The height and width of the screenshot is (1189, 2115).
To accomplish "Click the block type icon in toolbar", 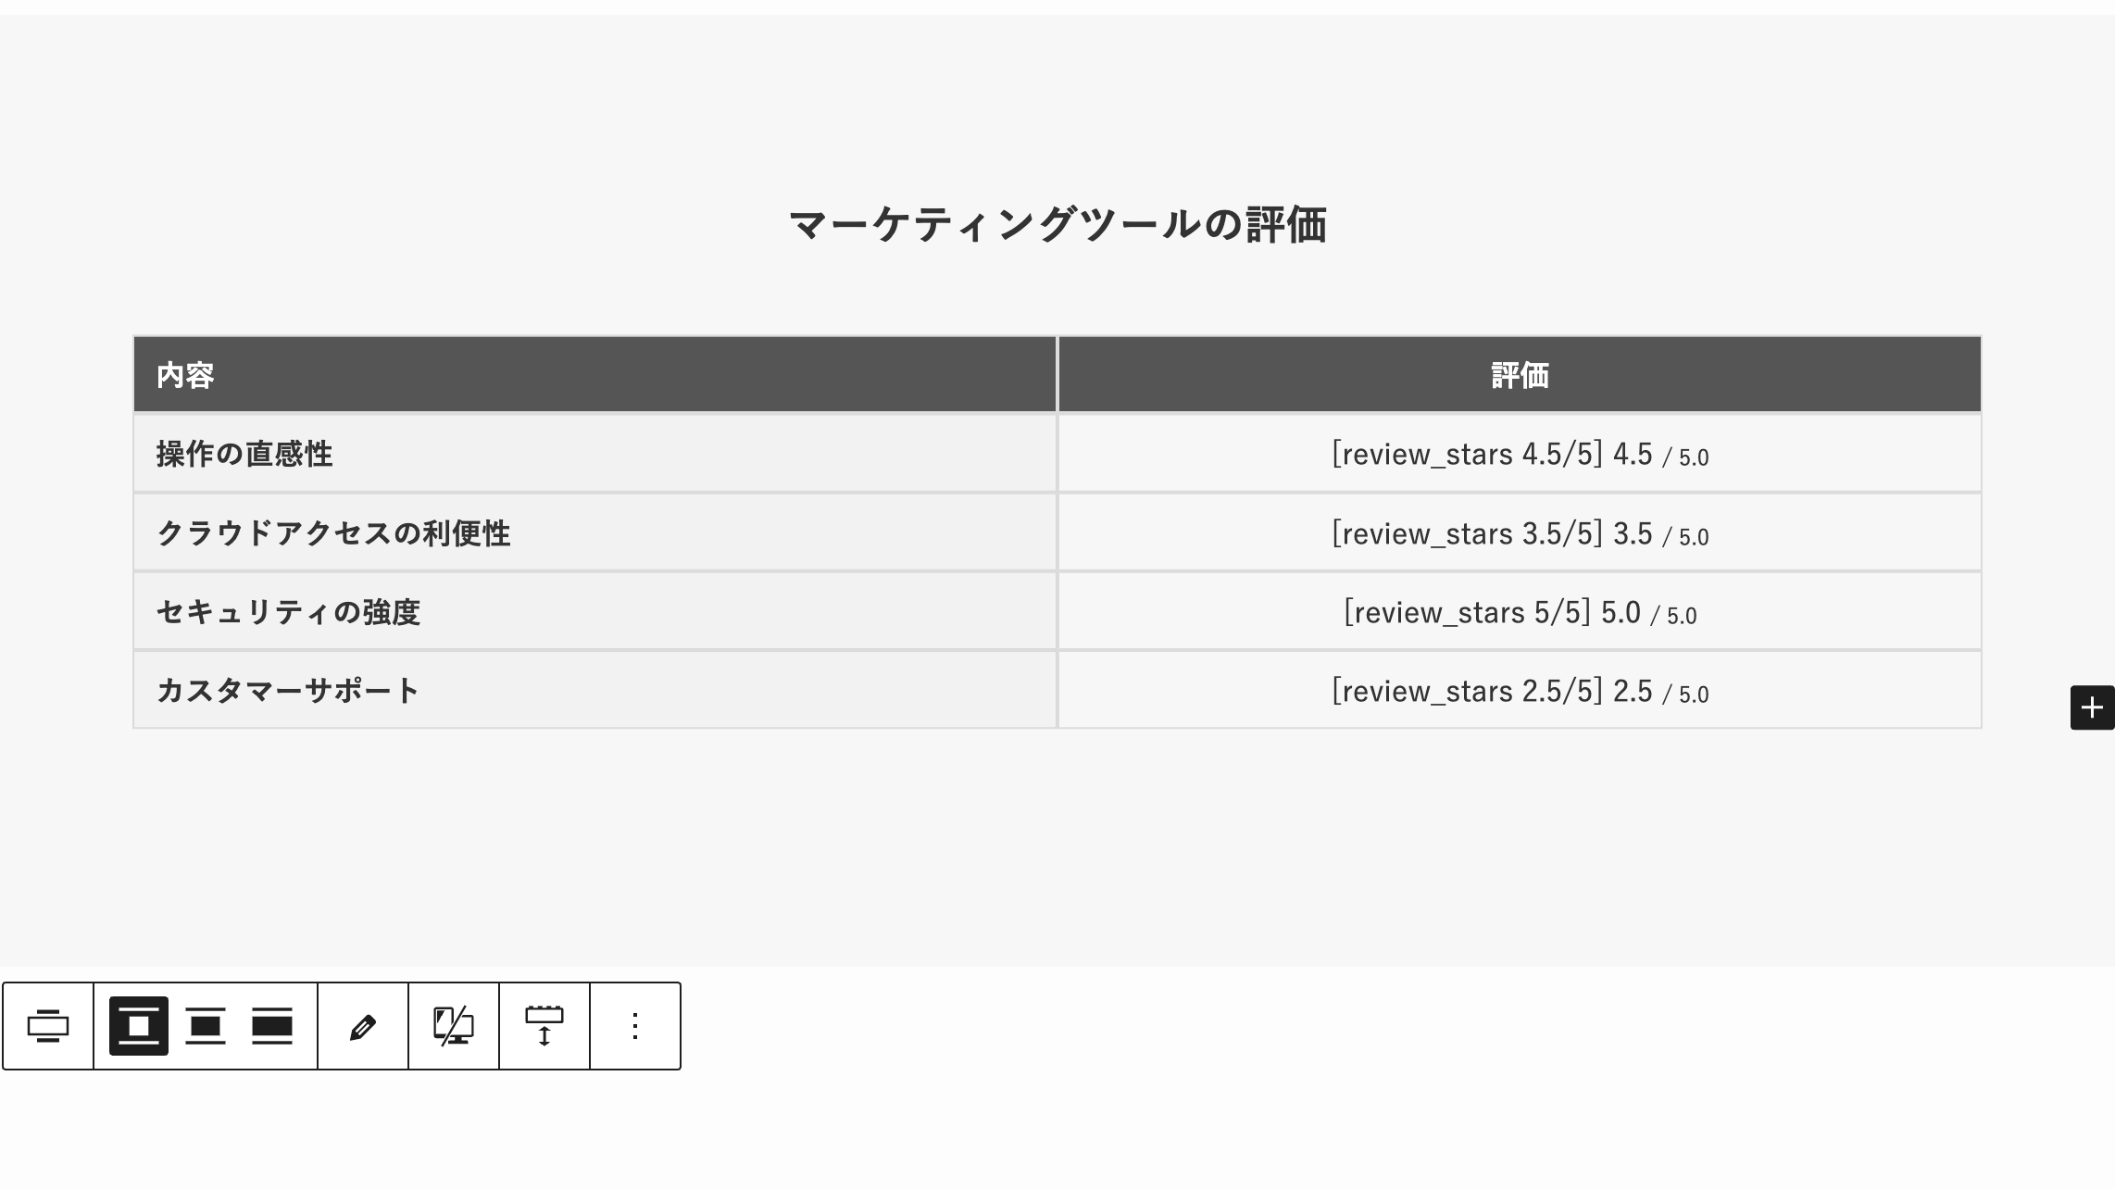I will click(48, 1026).
